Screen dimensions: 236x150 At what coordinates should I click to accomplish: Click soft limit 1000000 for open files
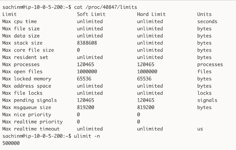(87, 71)
